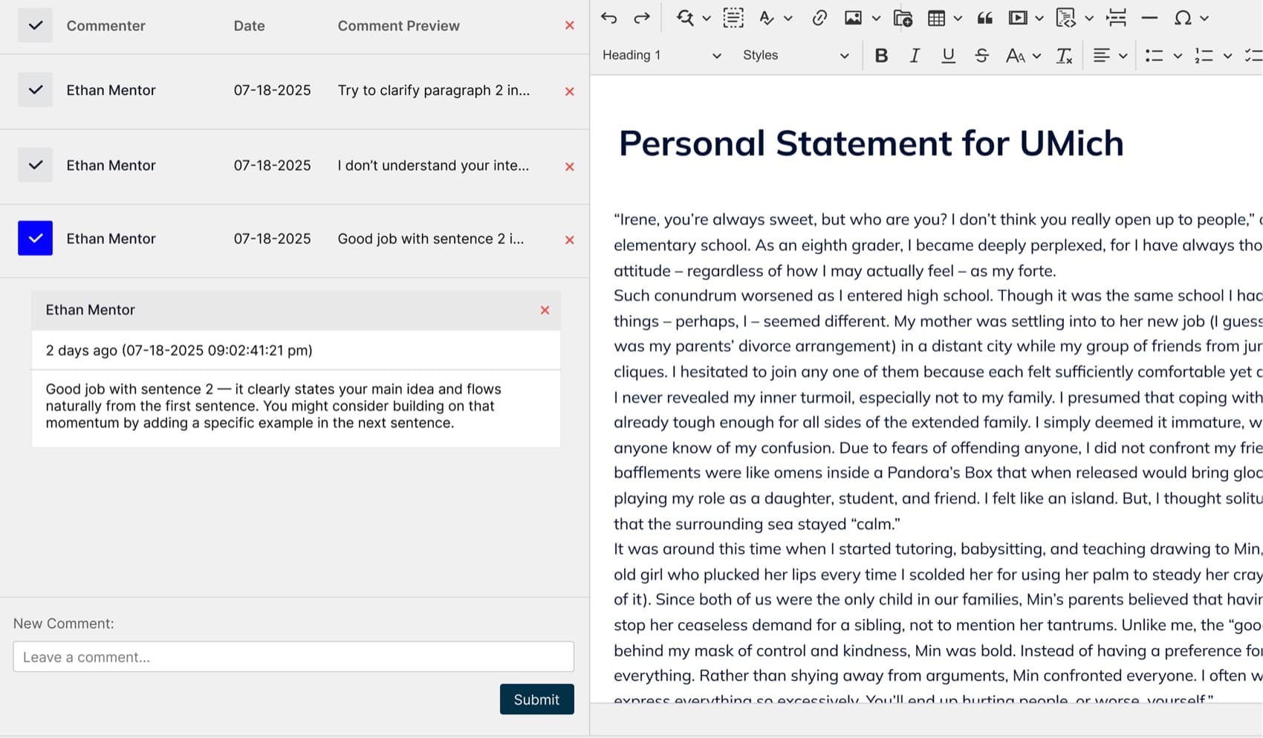Expand the font size options arrow
Image resolution: width=1263 pixels, height=738 pixels.
pyautogui.click(x=1037, y=55)
